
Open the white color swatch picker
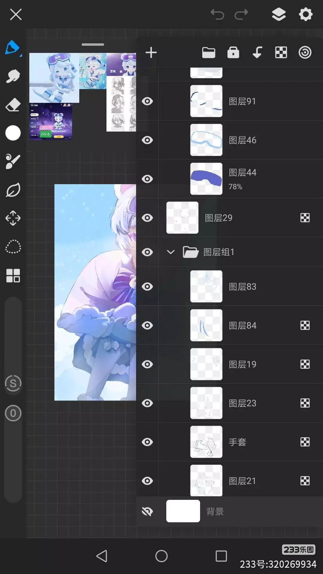(13, 133)
